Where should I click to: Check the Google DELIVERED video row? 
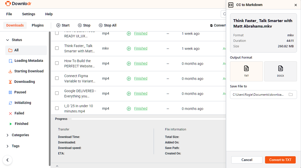(x=57, y=93)
